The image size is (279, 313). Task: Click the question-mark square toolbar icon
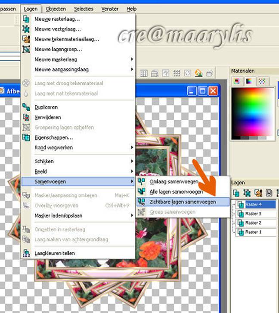166,73
